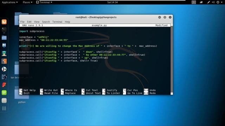Image resolution: width=225 pixels, height=126 pixels.
Task: Click 'Replace' nano shortcut
Action: coord(70,93)
